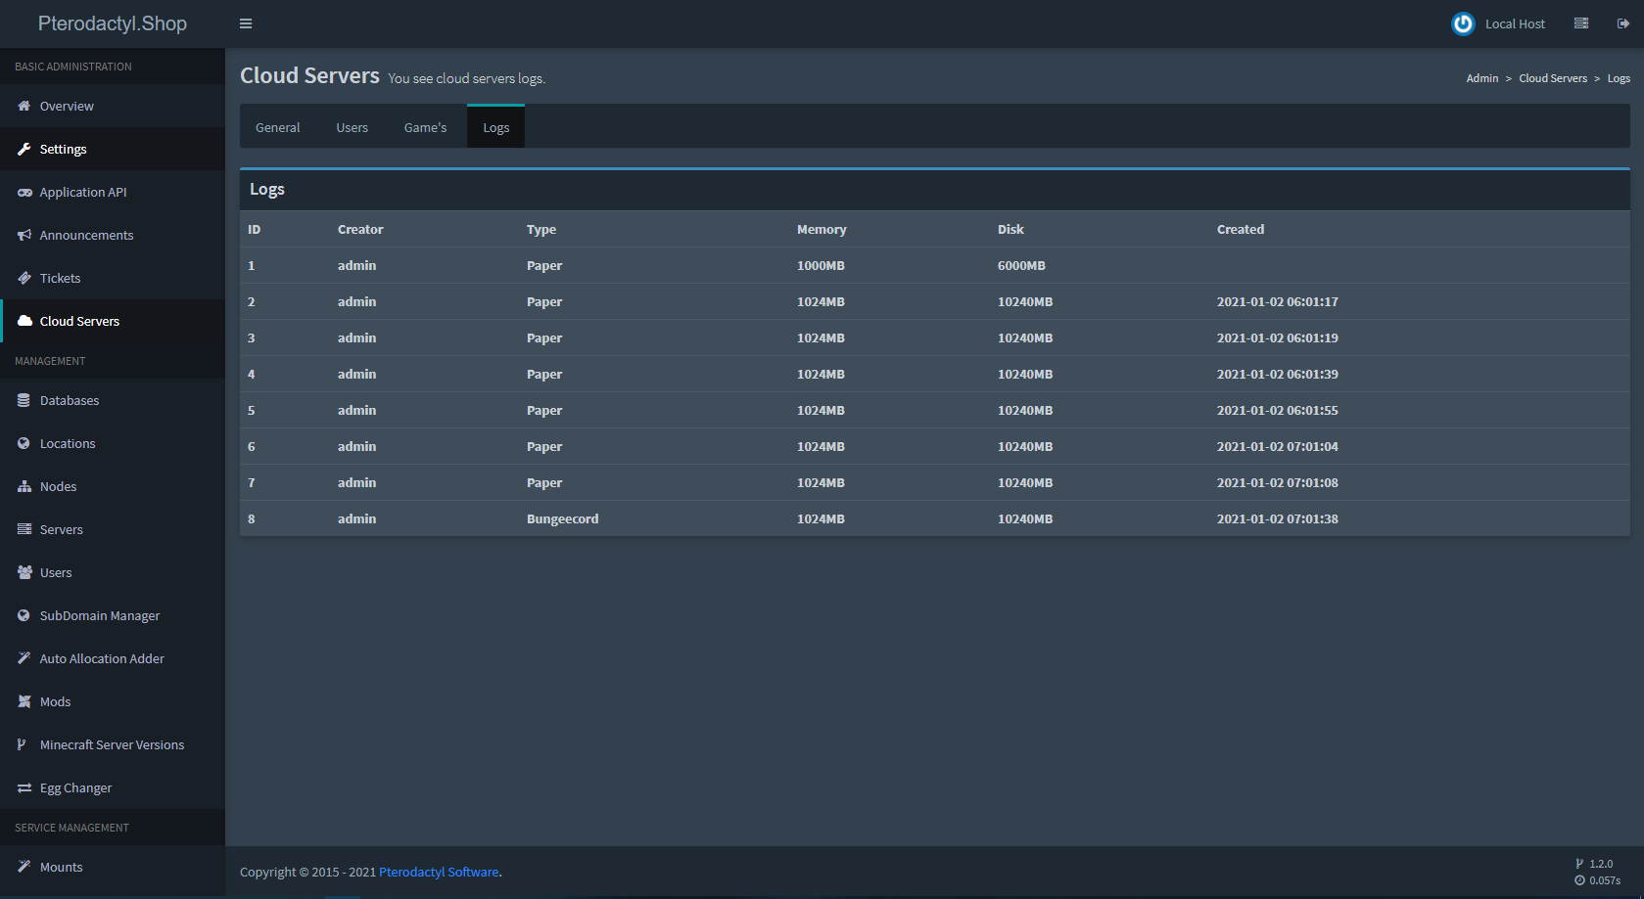Open Tickets via the ticket icon

pyautogui.click(x=24, y=279)
